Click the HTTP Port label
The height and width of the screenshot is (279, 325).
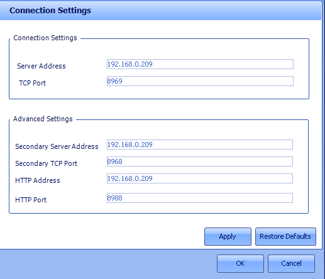click(x=31, y=200)
